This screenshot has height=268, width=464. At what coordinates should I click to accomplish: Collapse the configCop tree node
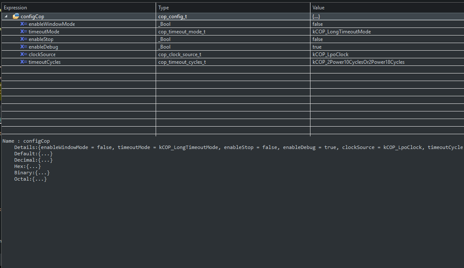pyautogui.click(x=6, y=16)
